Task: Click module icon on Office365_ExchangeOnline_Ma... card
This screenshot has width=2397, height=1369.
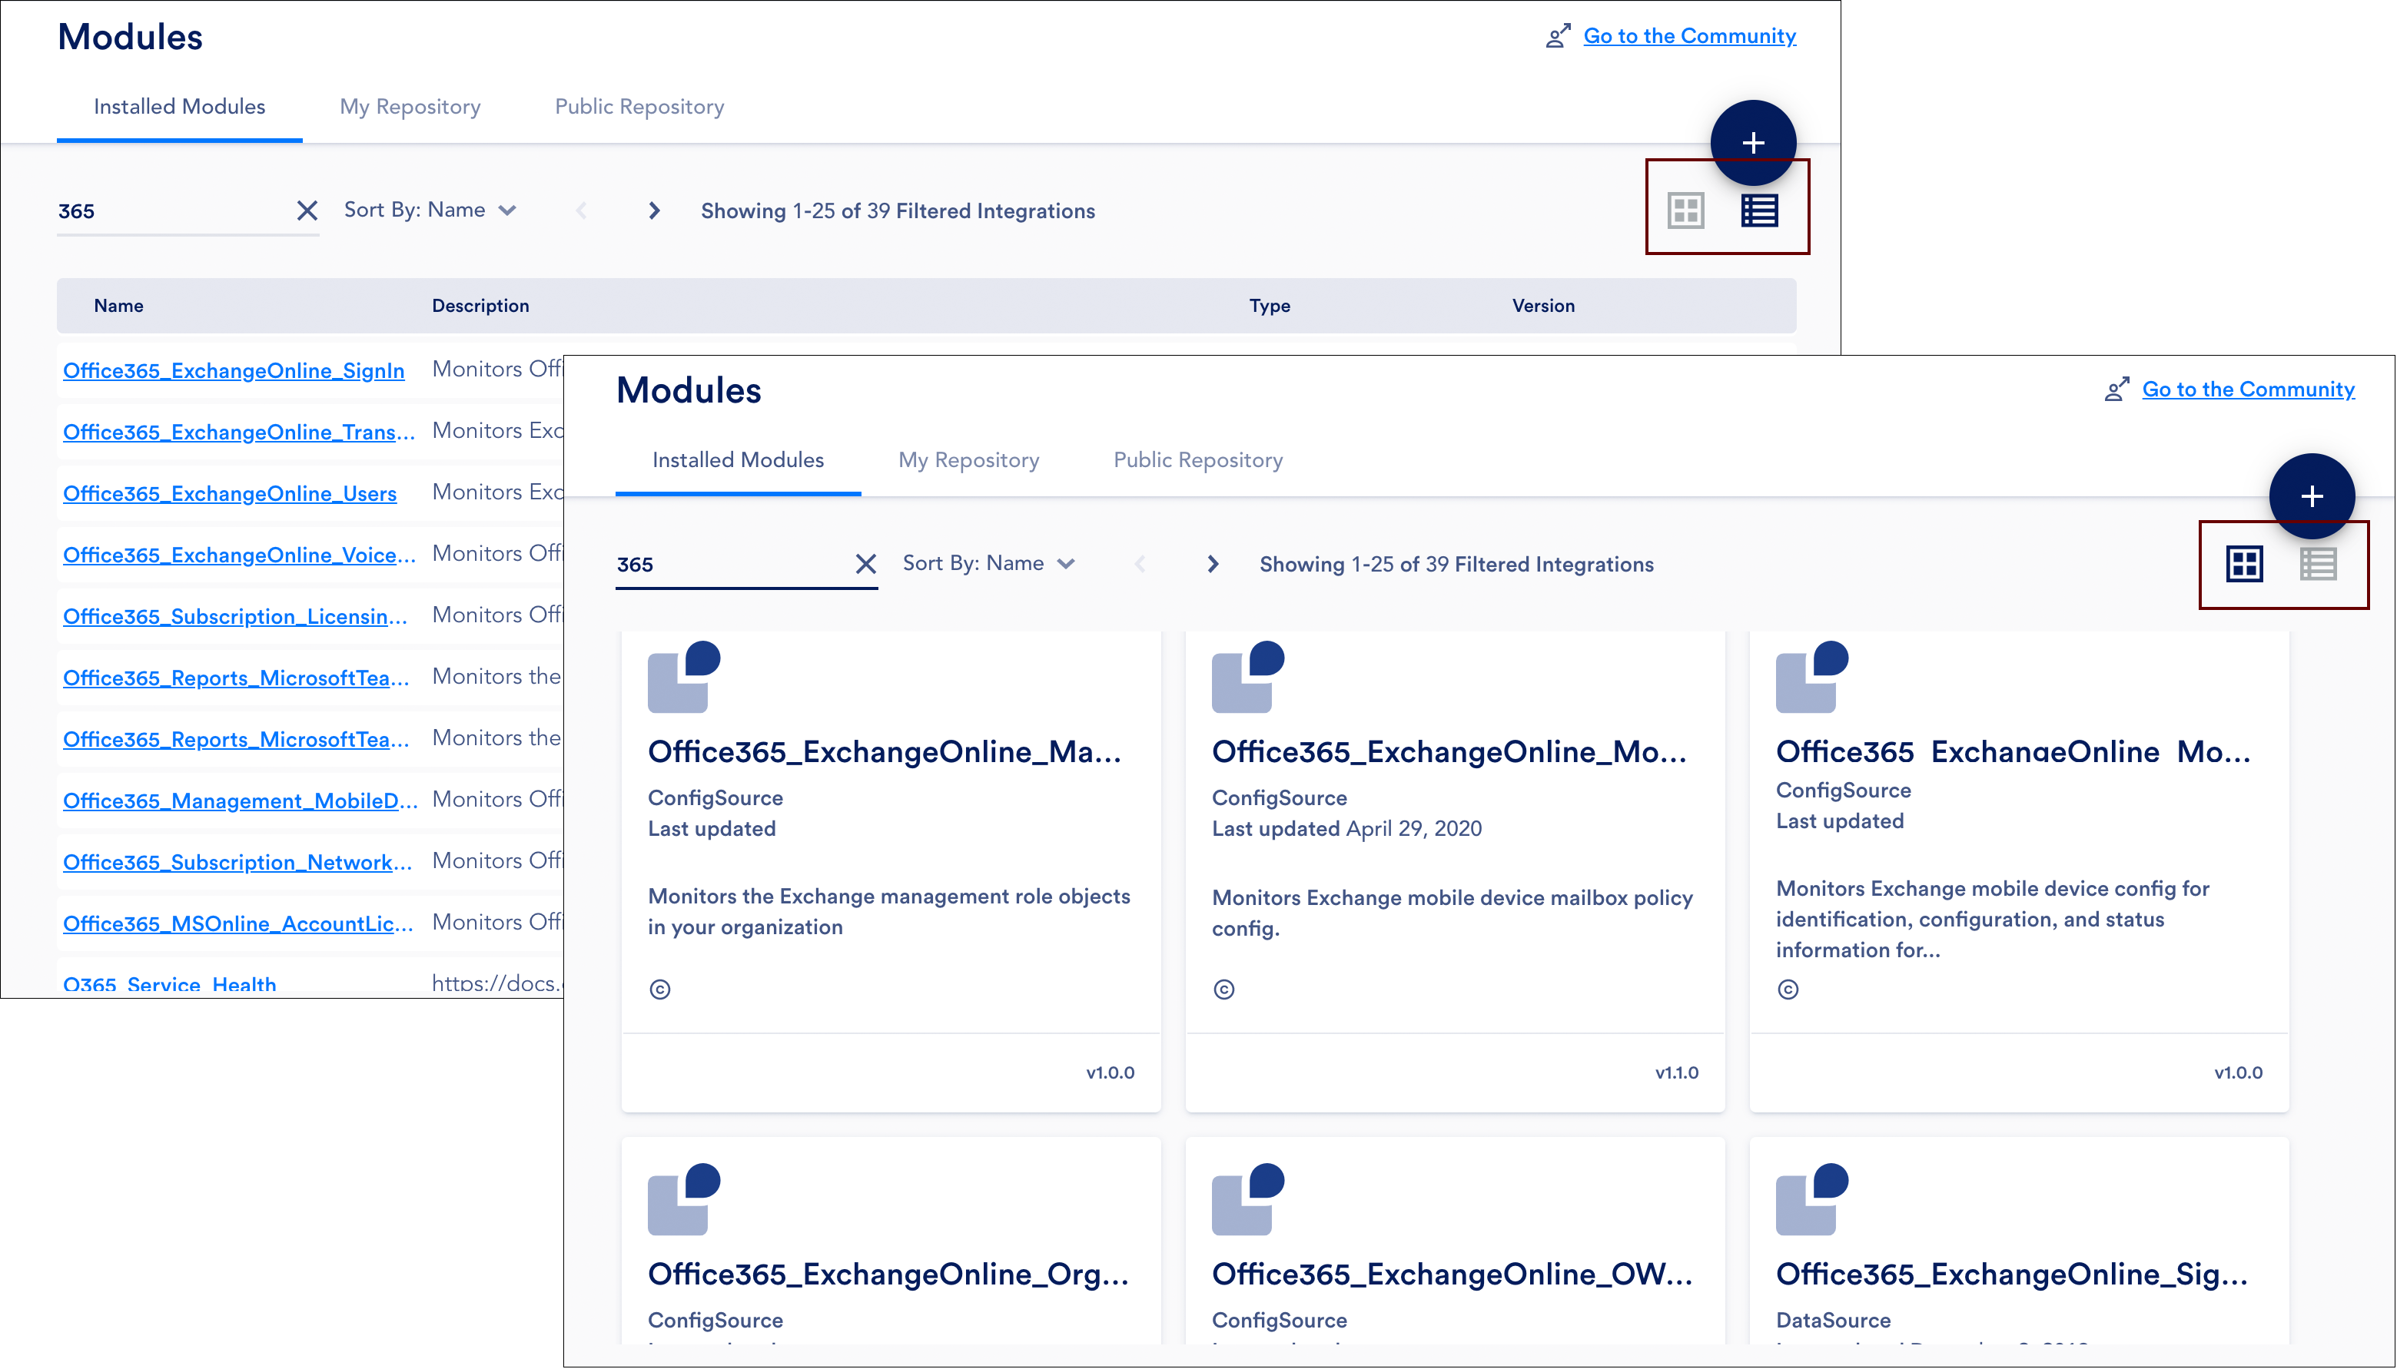Action: pyautogui.click(x=684, y=676)
